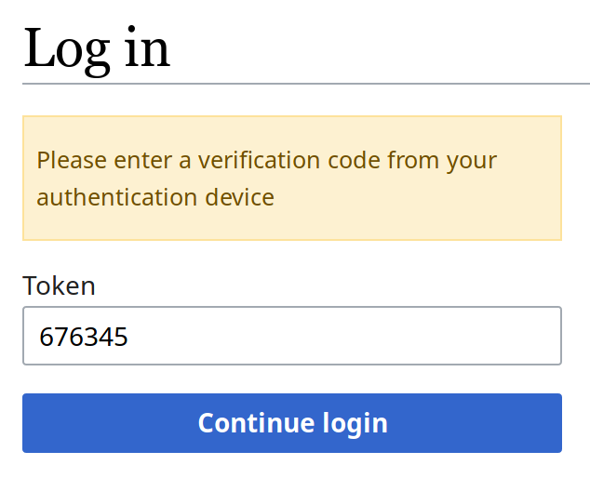Click the empty area inside Token field
The width and height of the screenshot is (590, 478).
pyautogui.click(x=372, y=336)
